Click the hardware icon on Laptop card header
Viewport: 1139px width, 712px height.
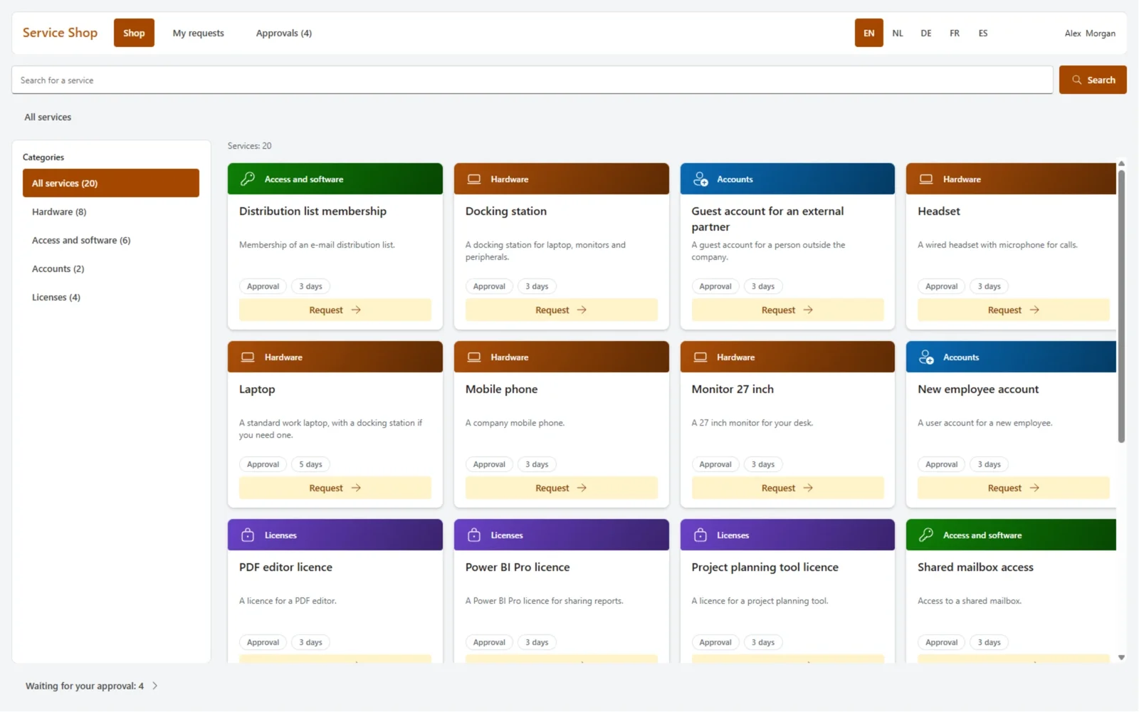click(248, 357)
